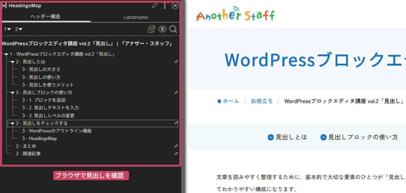Jump to 見出しブロックの使い方 page section
This screenshot has height=193, width=406.
point(363,137)
